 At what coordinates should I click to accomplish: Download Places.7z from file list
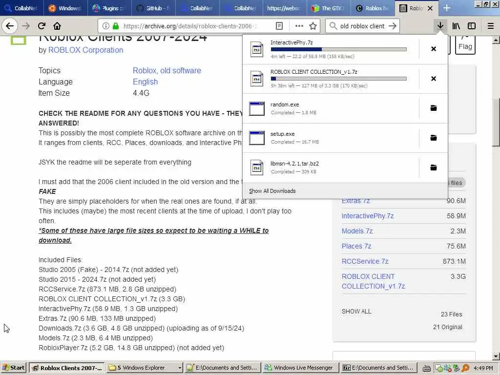coord(356,246)
